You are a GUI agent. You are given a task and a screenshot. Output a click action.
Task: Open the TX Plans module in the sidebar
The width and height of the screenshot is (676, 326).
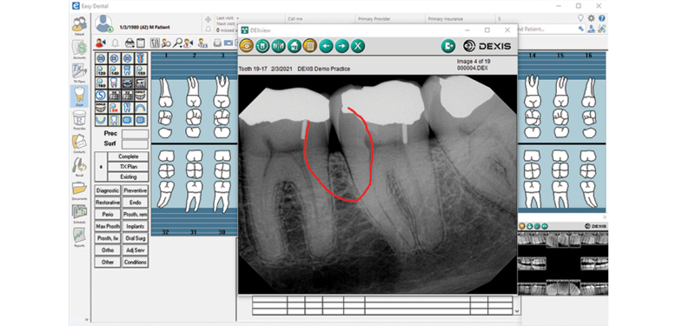pyautogui.click(x=79, y=73)
